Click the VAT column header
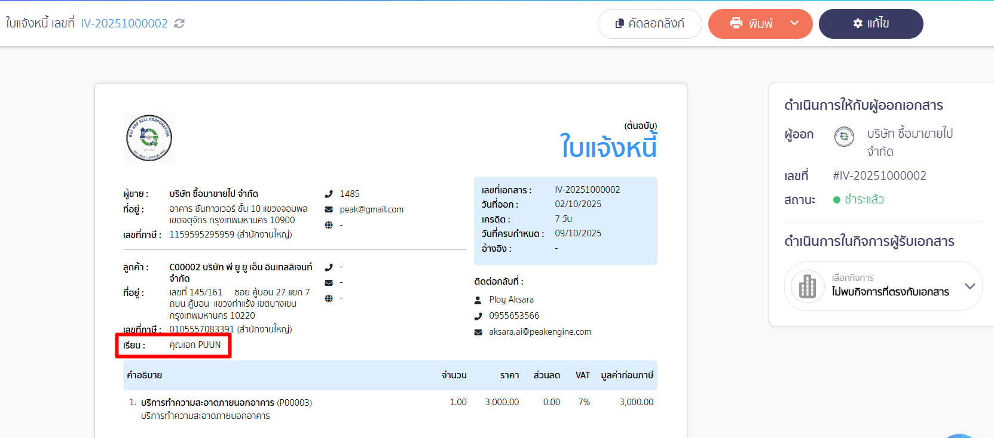 point(583,375)
